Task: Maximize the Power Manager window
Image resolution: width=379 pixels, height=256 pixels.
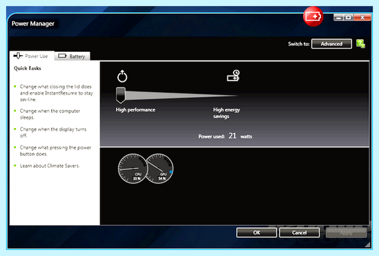Action: pyautogui.click(x=348, y=18)
